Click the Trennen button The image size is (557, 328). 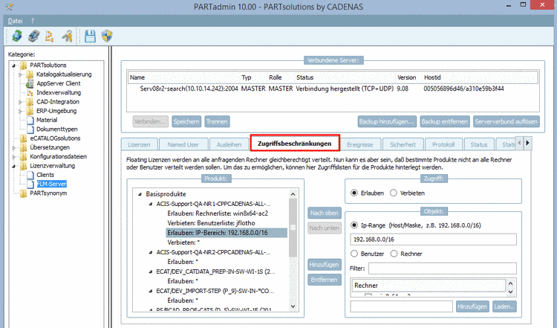click(217, 122)
